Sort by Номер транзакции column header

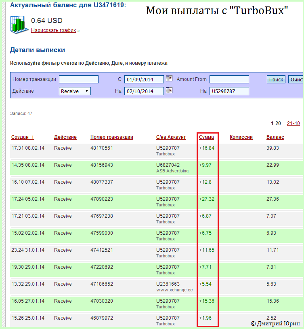112,137
